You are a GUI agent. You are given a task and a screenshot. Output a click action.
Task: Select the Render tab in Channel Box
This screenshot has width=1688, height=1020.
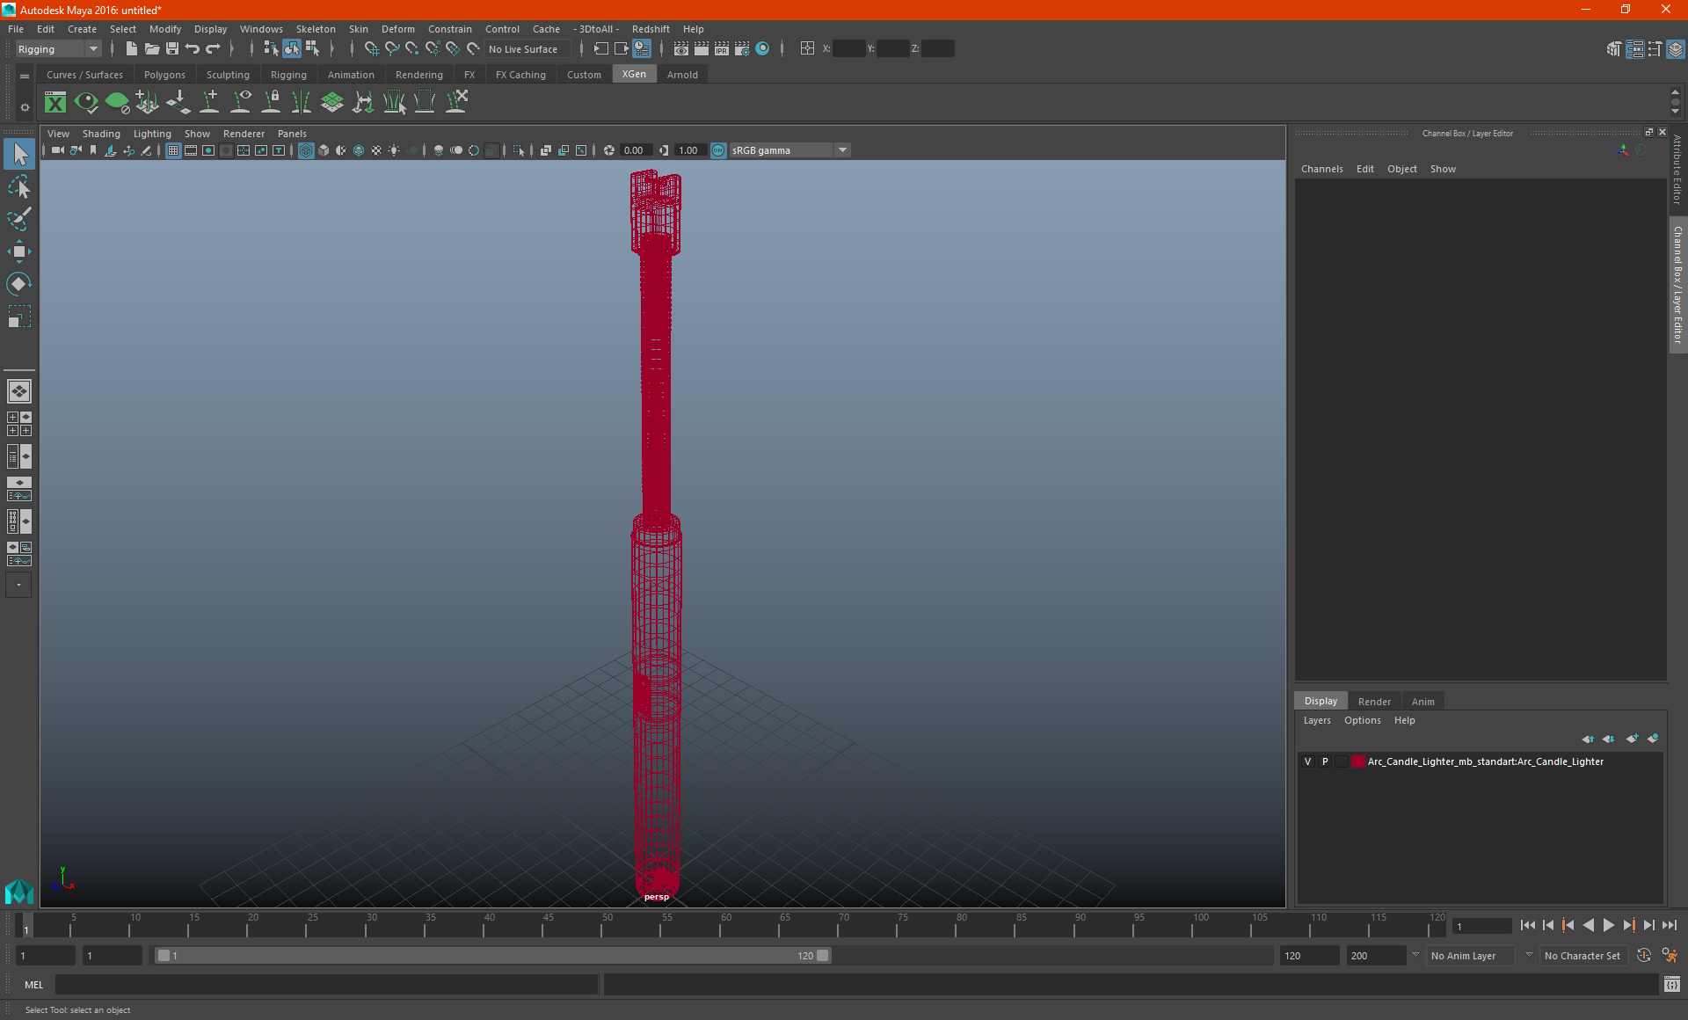[x=1374, y=701]
